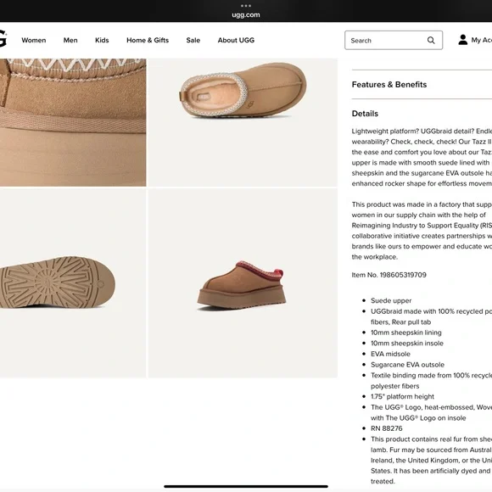Click the 'RN 88276' bullet

point(387,428)
